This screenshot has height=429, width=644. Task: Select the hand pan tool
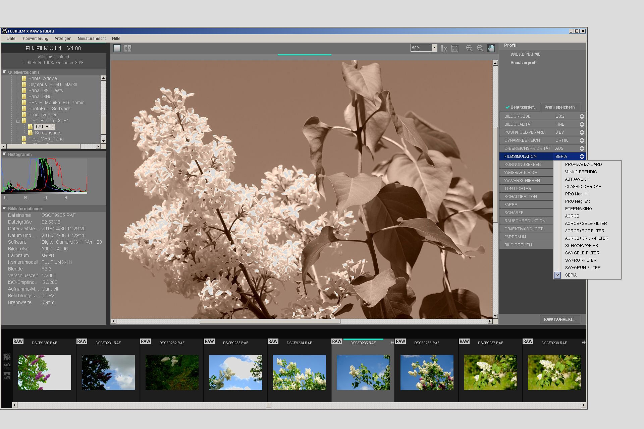pyautogui.click(x=491, y=48)
